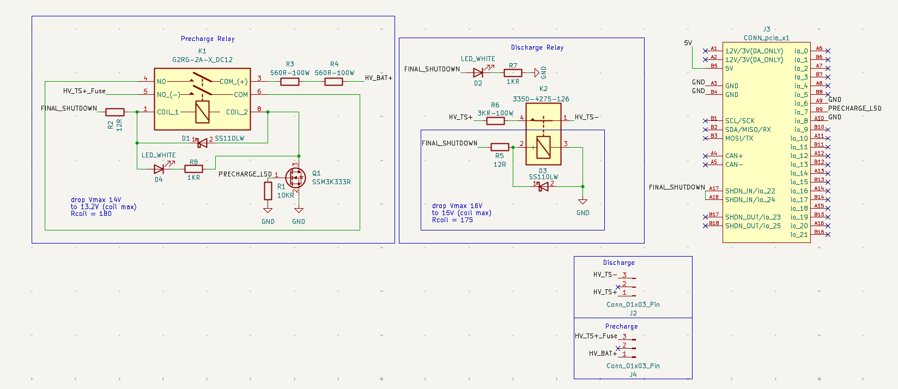Click the 'drop Vmax 16V' note text
The width and height of the screenshot is (898, 389).
tap(457, 206)
